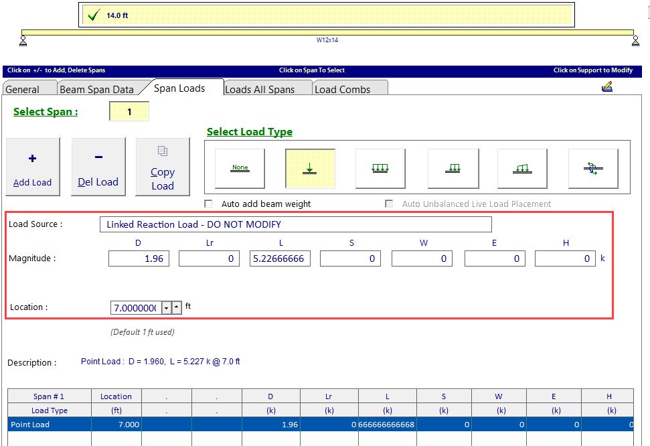Select the point load type icon
The image size is (650, 446).
(x=310, y=169)
